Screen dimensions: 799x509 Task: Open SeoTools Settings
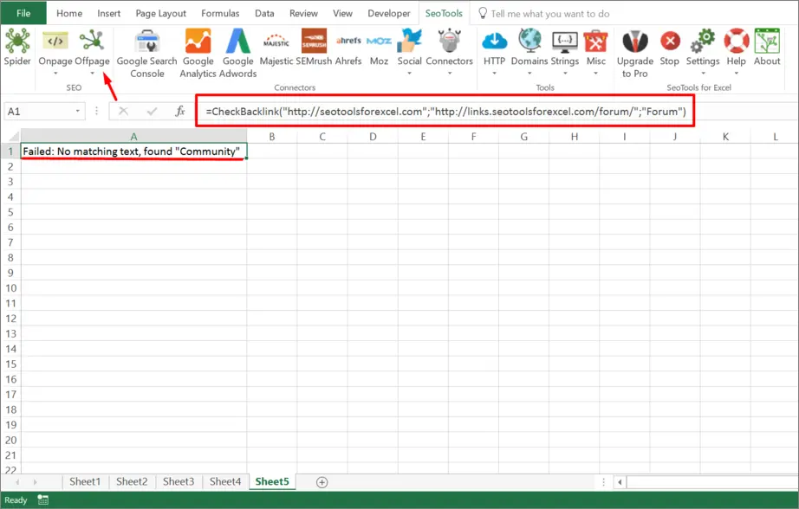703,53
